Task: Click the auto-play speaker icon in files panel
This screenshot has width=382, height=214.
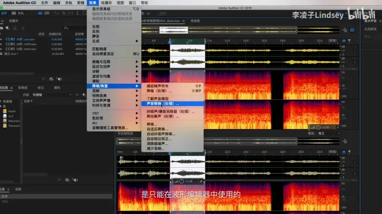Action: [59, 79]
